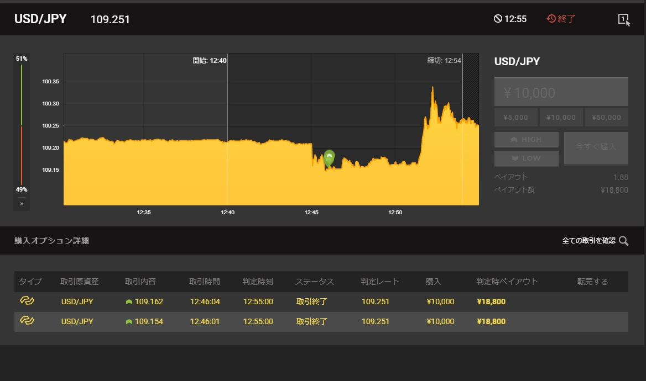Click the ¥10,000 amount input field

click(x=561, y=93)
